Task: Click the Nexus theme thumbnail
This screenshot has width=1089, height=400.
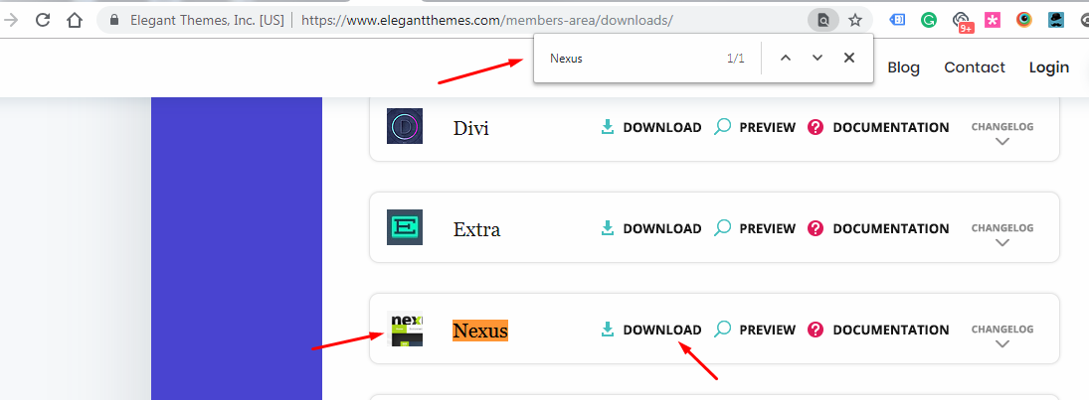Action: tap(405, 329)
